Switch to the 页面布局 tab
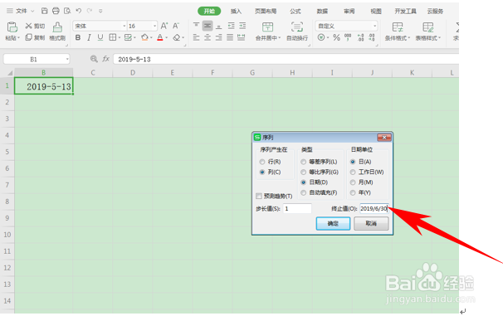Viewport: 503px width, 316px height. click(x=266, y=12)
